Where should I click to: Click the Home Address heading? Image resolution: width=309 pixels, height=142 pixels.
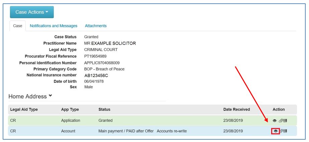click(x=27, y=96)
